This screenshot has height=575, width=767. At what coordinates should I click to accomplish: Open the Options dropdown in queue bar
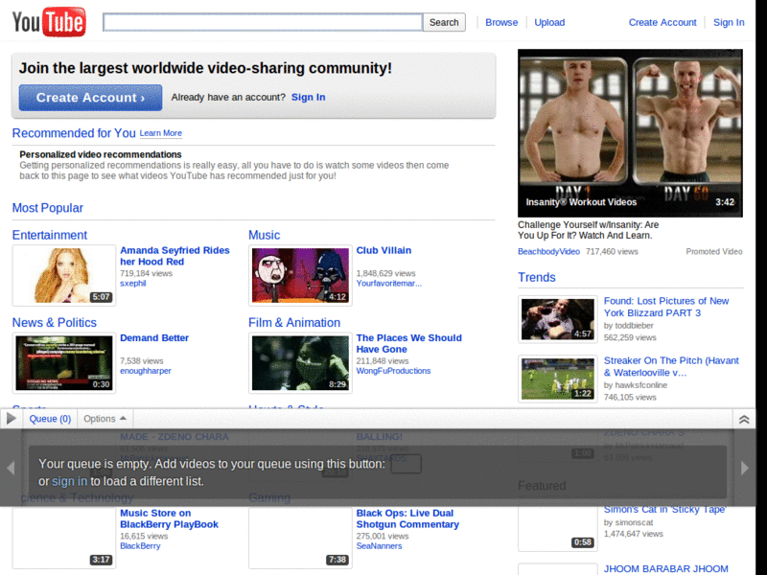pyautogui.click(x=105, y=419)
